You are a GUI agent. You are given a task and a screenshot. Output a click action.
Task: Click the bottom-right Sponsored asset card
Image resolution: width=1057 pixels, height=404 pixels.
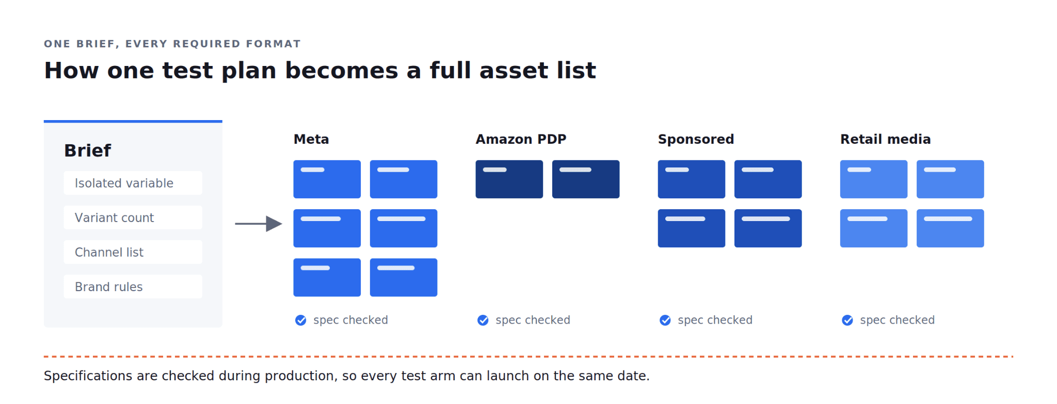coord(768,228)
